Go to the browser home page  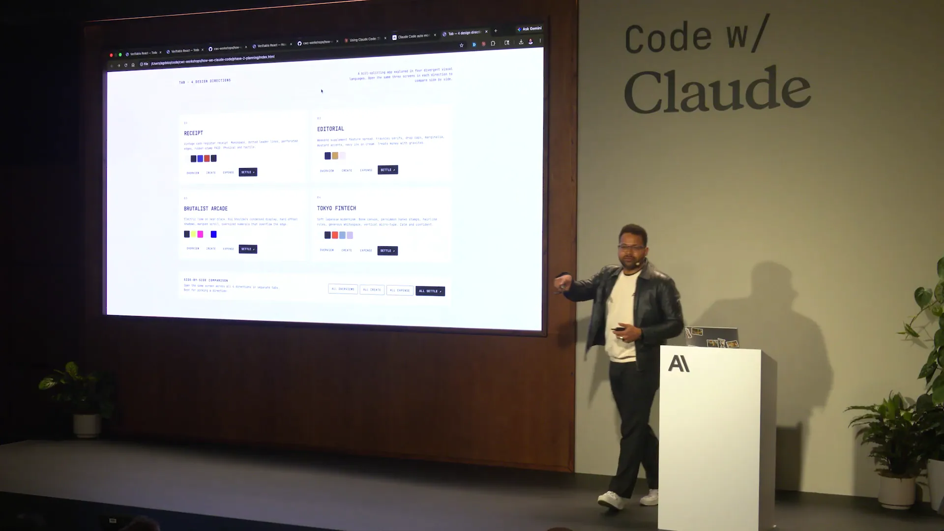pyautogui.click(x=133, y=65)
